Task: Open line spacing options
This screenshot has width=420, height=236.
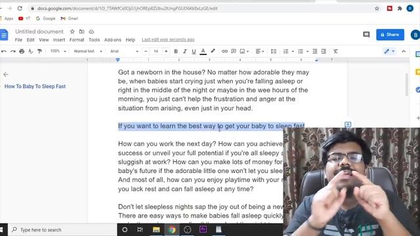Action: (274, 51)
